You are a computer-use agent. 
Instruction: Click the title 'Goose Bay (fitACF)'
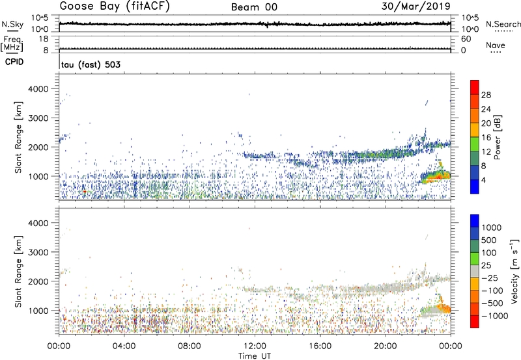(115, 6)
